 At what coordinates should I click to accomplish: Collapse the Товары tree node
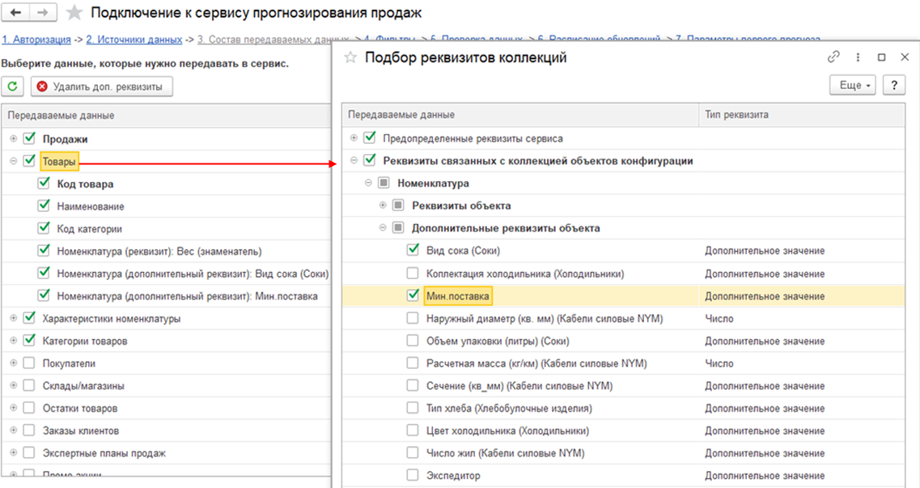(x=13, y=161)
